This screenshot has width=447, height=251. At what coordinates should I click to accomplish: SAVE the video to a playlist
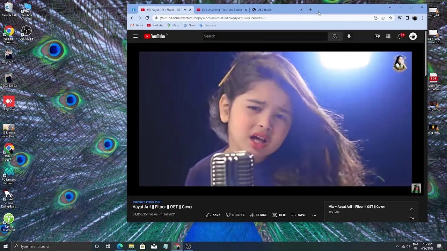pos(299,215)
